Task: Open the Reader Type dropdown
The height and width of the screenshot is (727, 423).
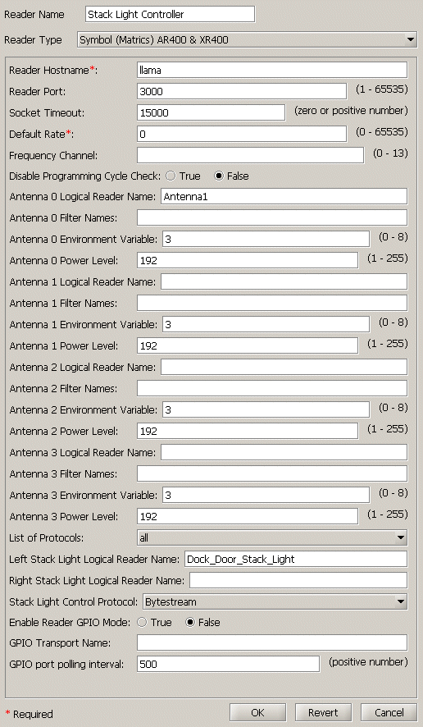Action: click(x=248, y=40)
